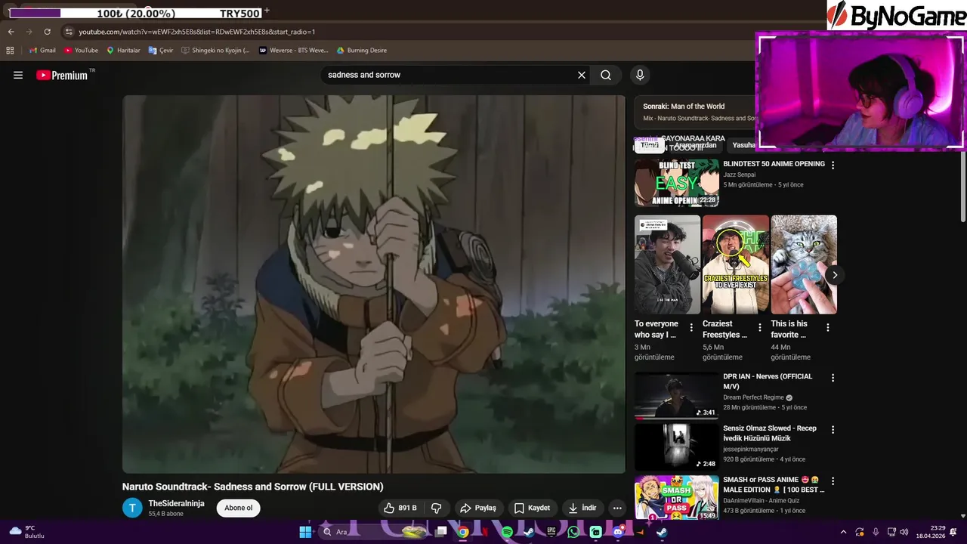Submit the search with the magnifier icon

click(606, 75)
